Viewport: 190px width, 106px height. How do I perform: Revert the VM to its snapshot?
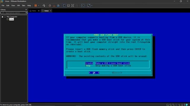coord(54,6)
